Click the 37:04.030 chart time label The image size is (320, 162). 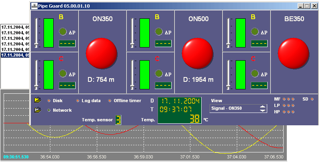coord(236,157)
